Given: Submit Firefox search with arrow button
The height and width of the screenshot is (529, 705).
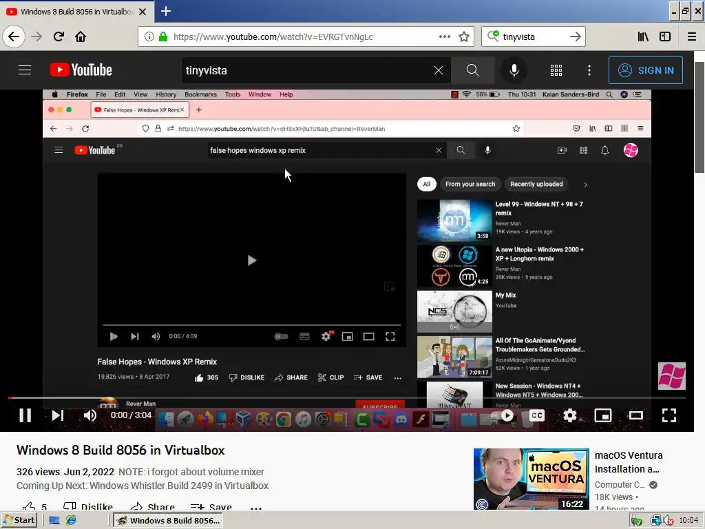Looking at the screenshot, I should pos(575,37).
